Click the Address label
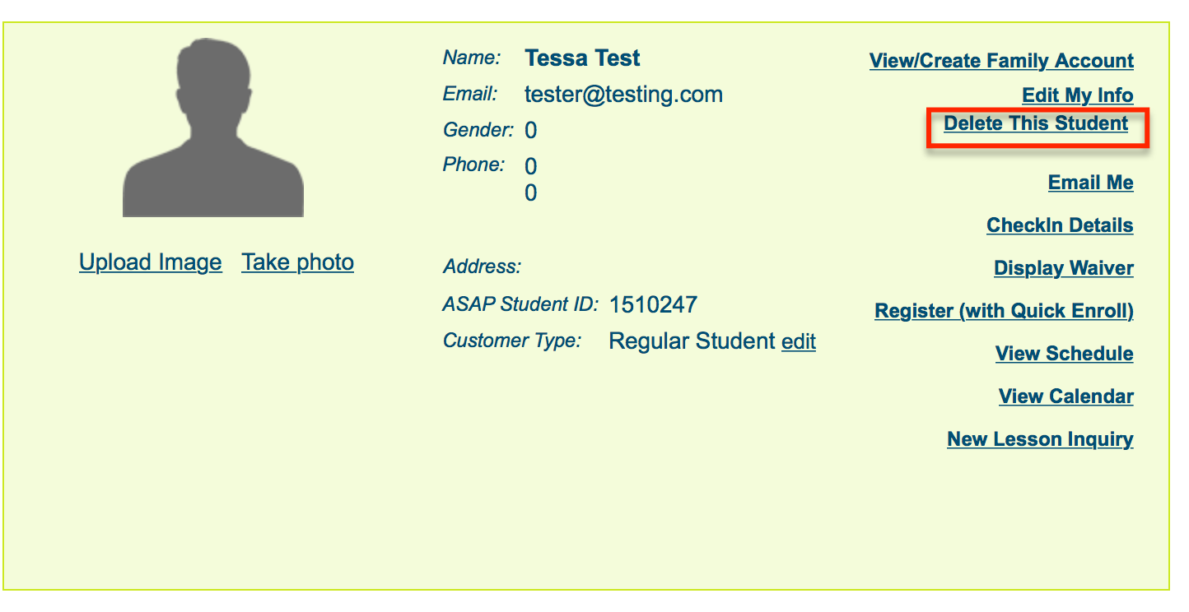 coord(482,267)
